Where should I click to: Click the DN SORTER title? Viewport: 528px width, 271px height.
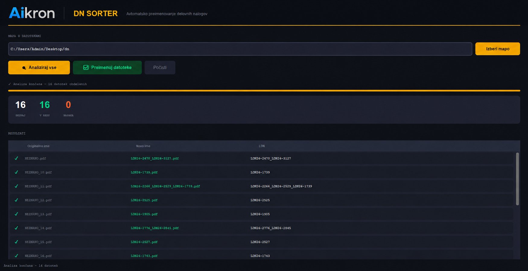[x=96, y=14]
